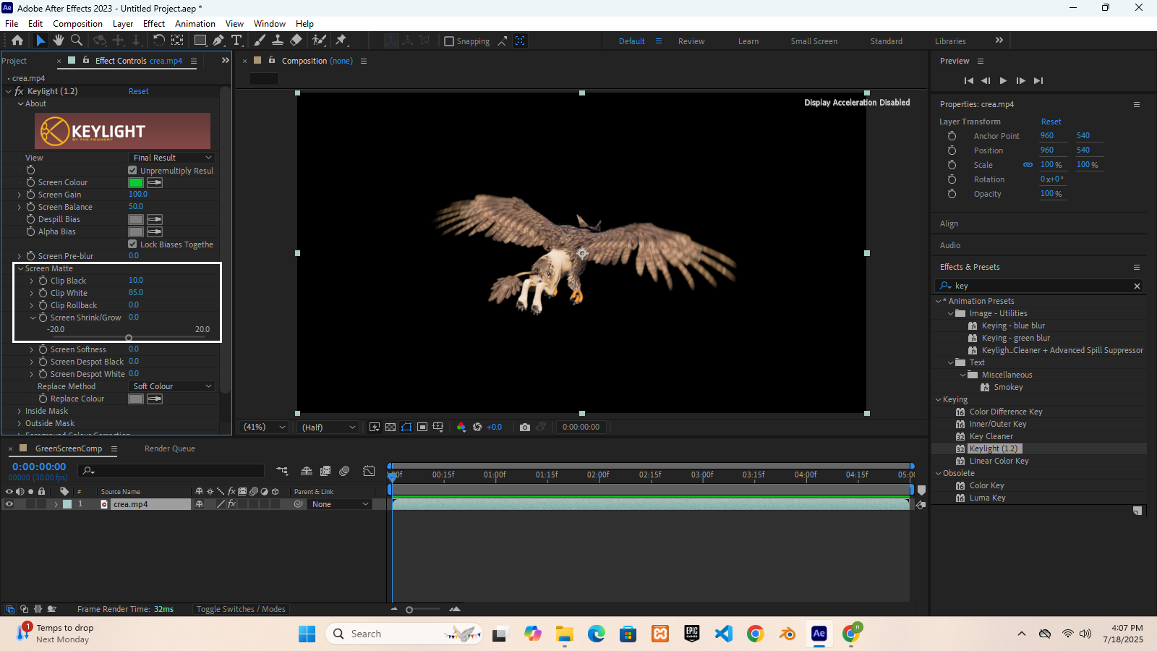
Task: Collapse the Screen Matte group
Action: tap(21, 268)
